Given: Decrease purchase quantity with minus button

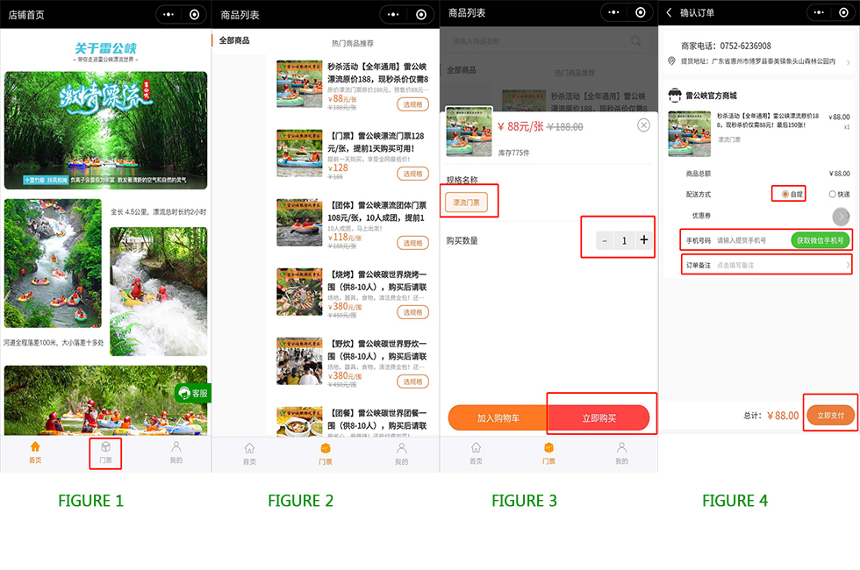Looking at the screenshot, I should tap(605, 240).
